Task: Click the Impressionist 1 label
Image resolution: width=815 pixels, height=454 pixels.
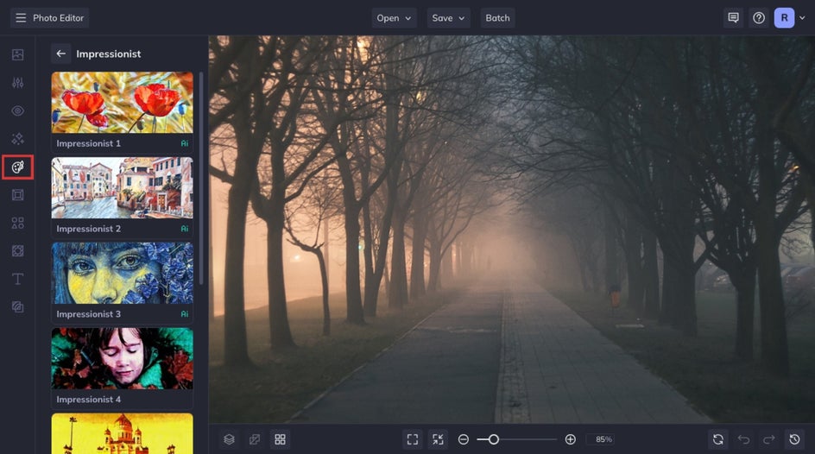Action: coord(88,143)
